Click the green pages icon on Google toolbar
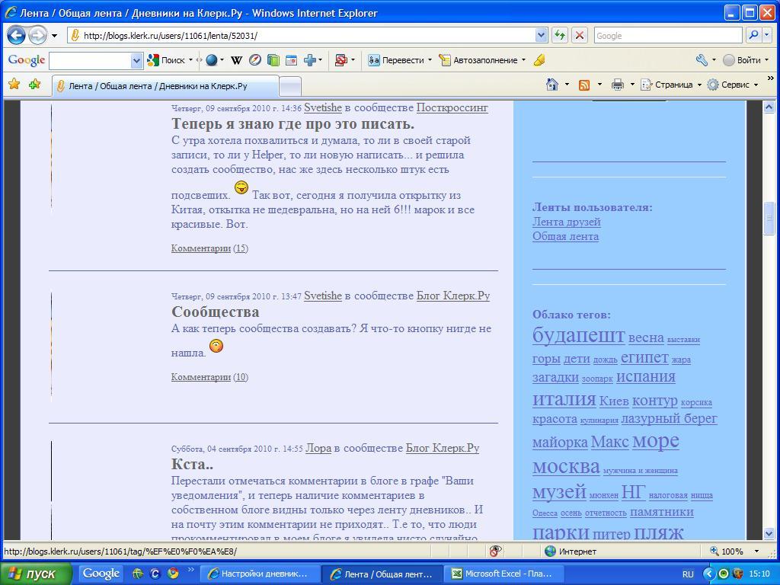This screenshot has height=585, width=780. click(x=273, y=60)
